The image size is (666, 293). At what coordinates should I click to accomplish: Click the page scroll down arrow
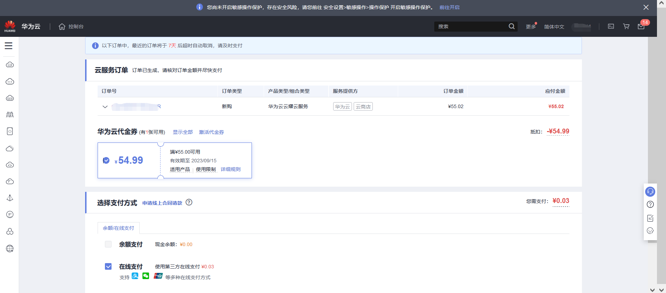[661, 290]
